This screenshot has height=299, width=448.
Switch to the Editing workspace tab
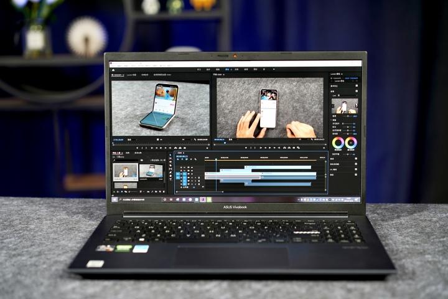point(218,70)
